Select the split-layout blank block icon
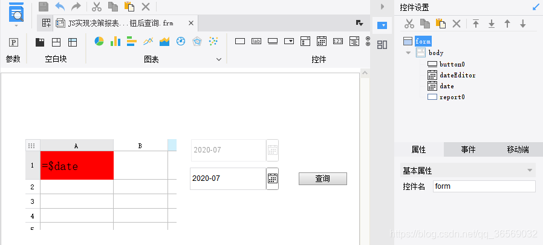Image resolution: width=543 pixels, height=245 pixels. pyautogui.click(x=56, y=42)
